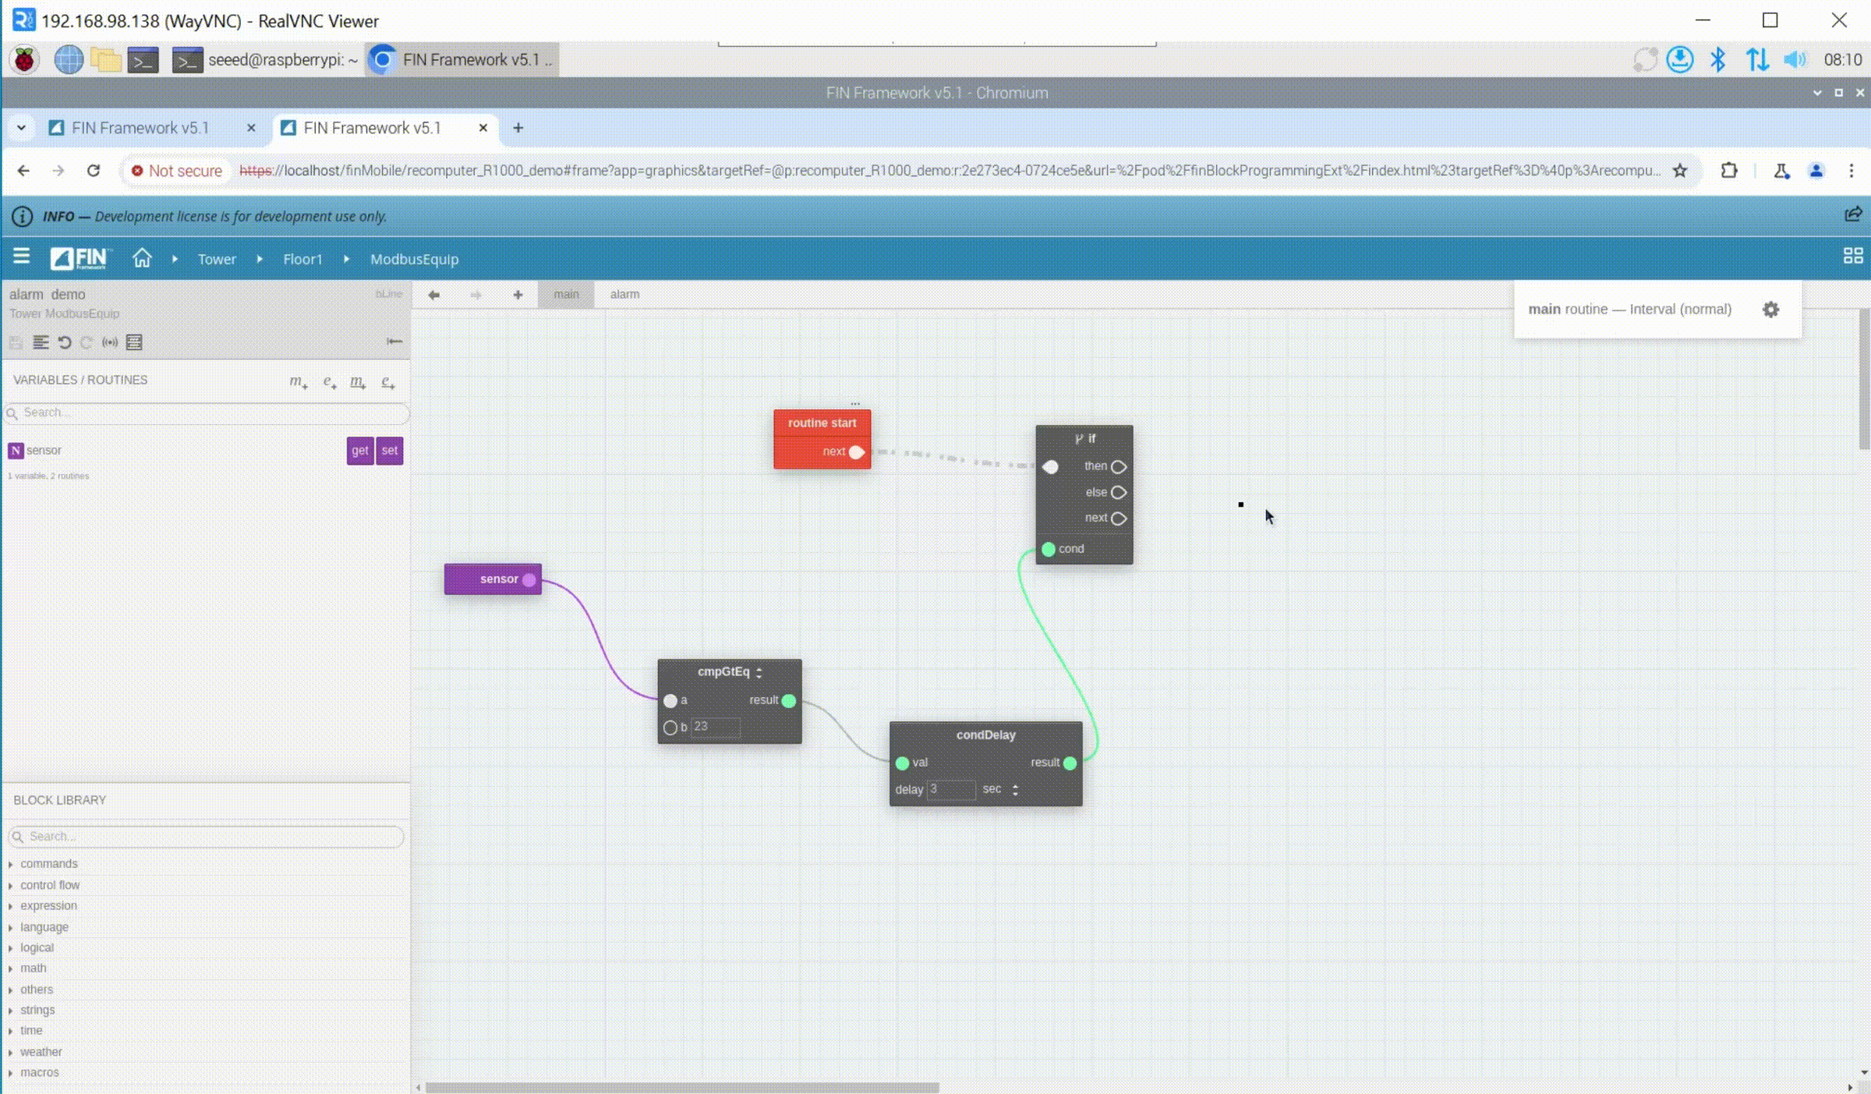Click the undo icon in program toolbar
The height and width of the screenshot is (1094, 1871).
tap(65, 342)
